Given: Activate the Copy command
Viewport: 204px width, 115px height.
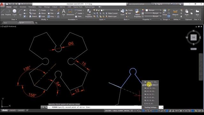Looking at the screenshot, I should click(33, 13).
